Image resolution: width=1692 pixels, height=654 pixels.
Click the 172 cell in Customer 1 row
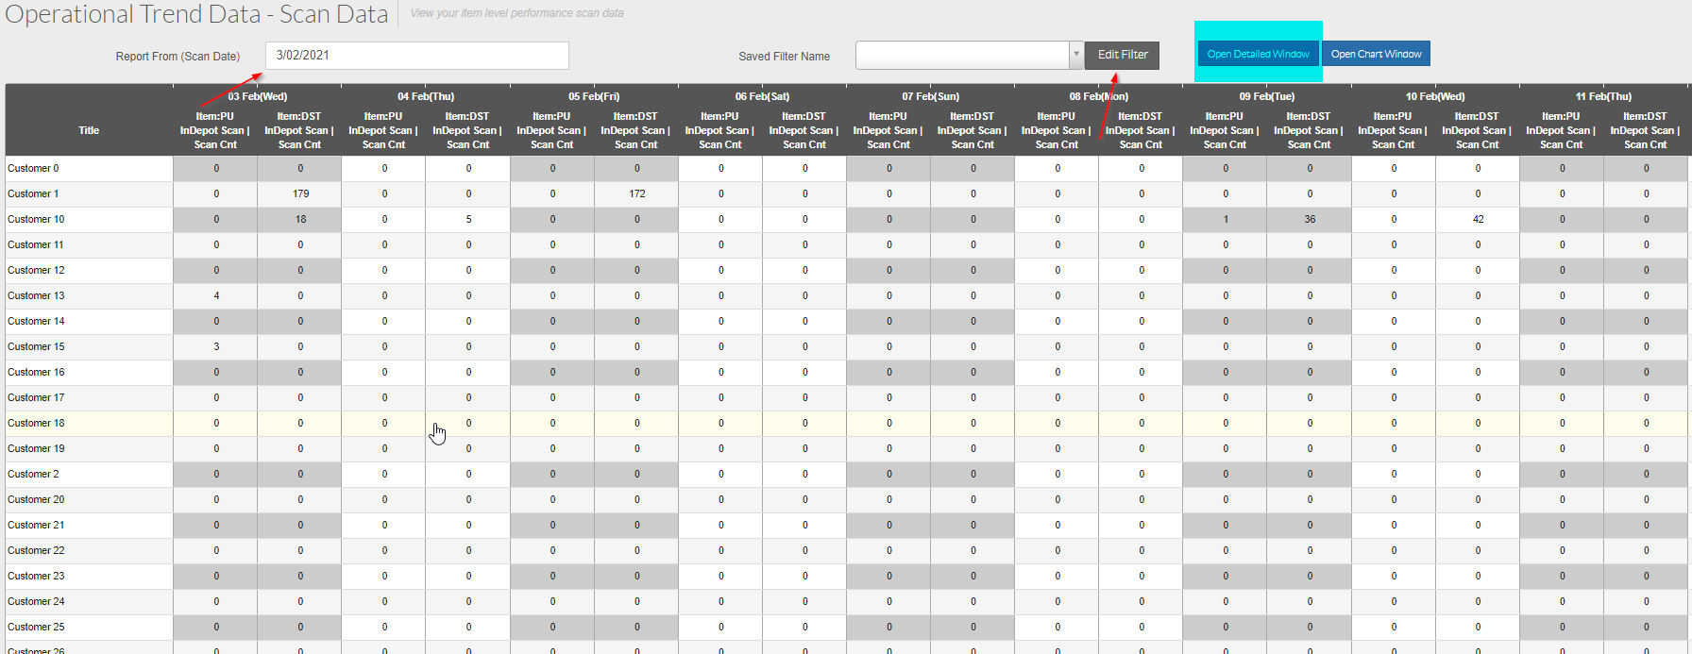coord(636,194)
